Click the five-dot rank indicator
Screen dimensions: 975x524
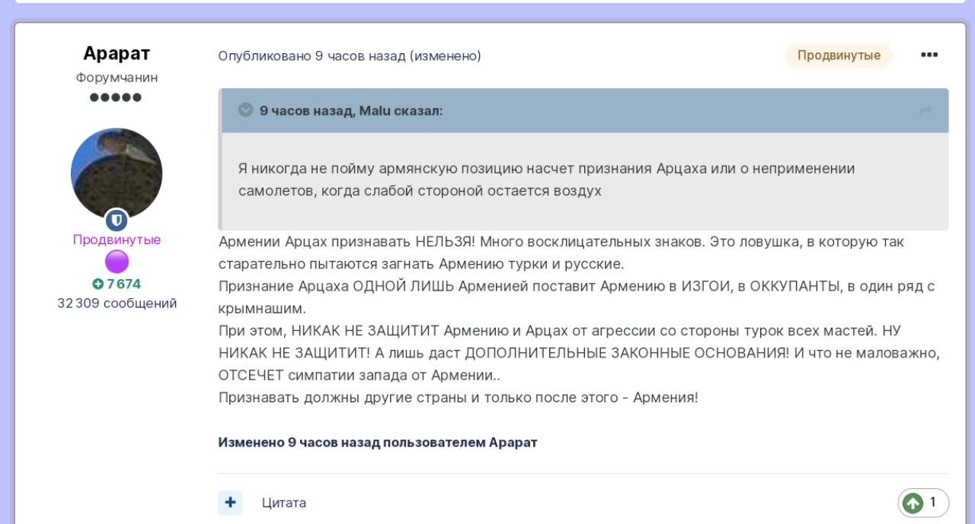[117, 98]
